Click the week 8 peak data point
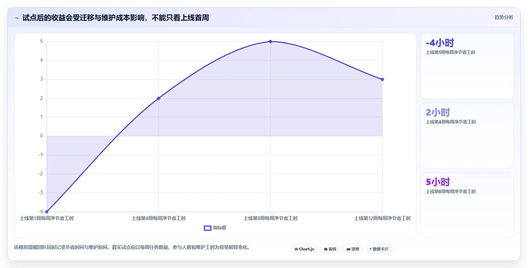This screenshot has width=528, height=268. point(270,42)
